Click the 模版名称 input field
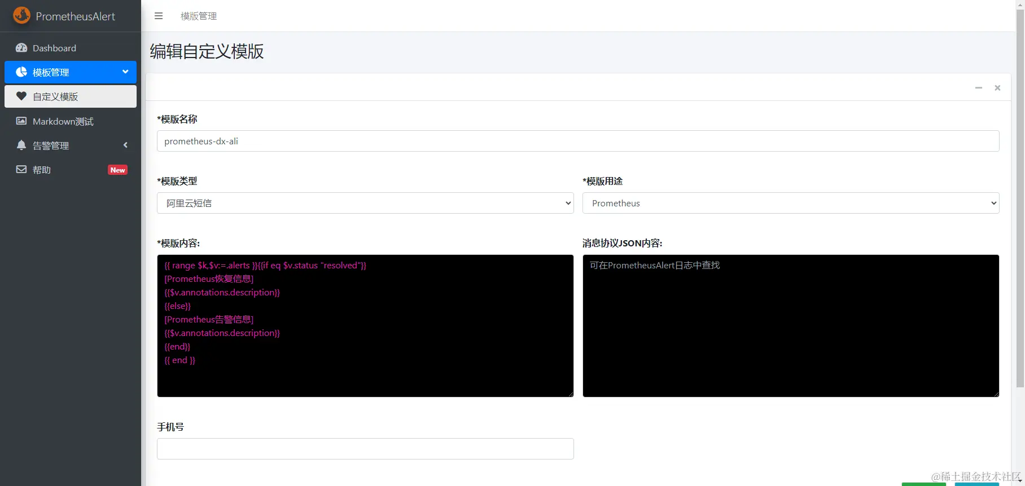 coord(578,141)
